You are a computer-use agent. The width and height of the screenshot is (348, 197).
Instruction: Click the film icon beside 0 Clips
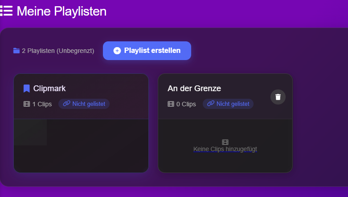coord(171,104)
